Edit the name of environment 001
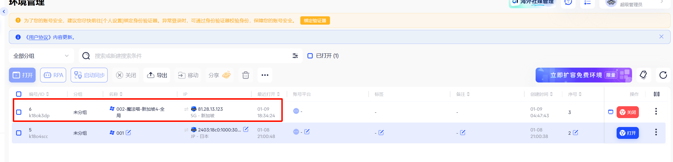The image size is (673, 162). 128,133
